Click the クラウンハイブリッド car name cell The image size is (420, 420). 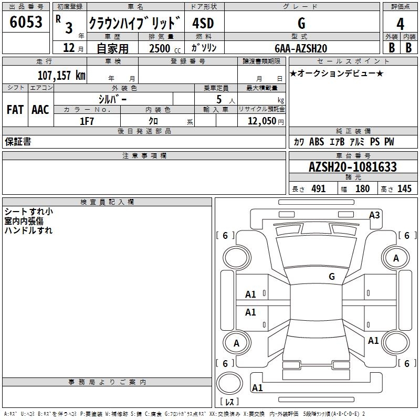point(135,23)
